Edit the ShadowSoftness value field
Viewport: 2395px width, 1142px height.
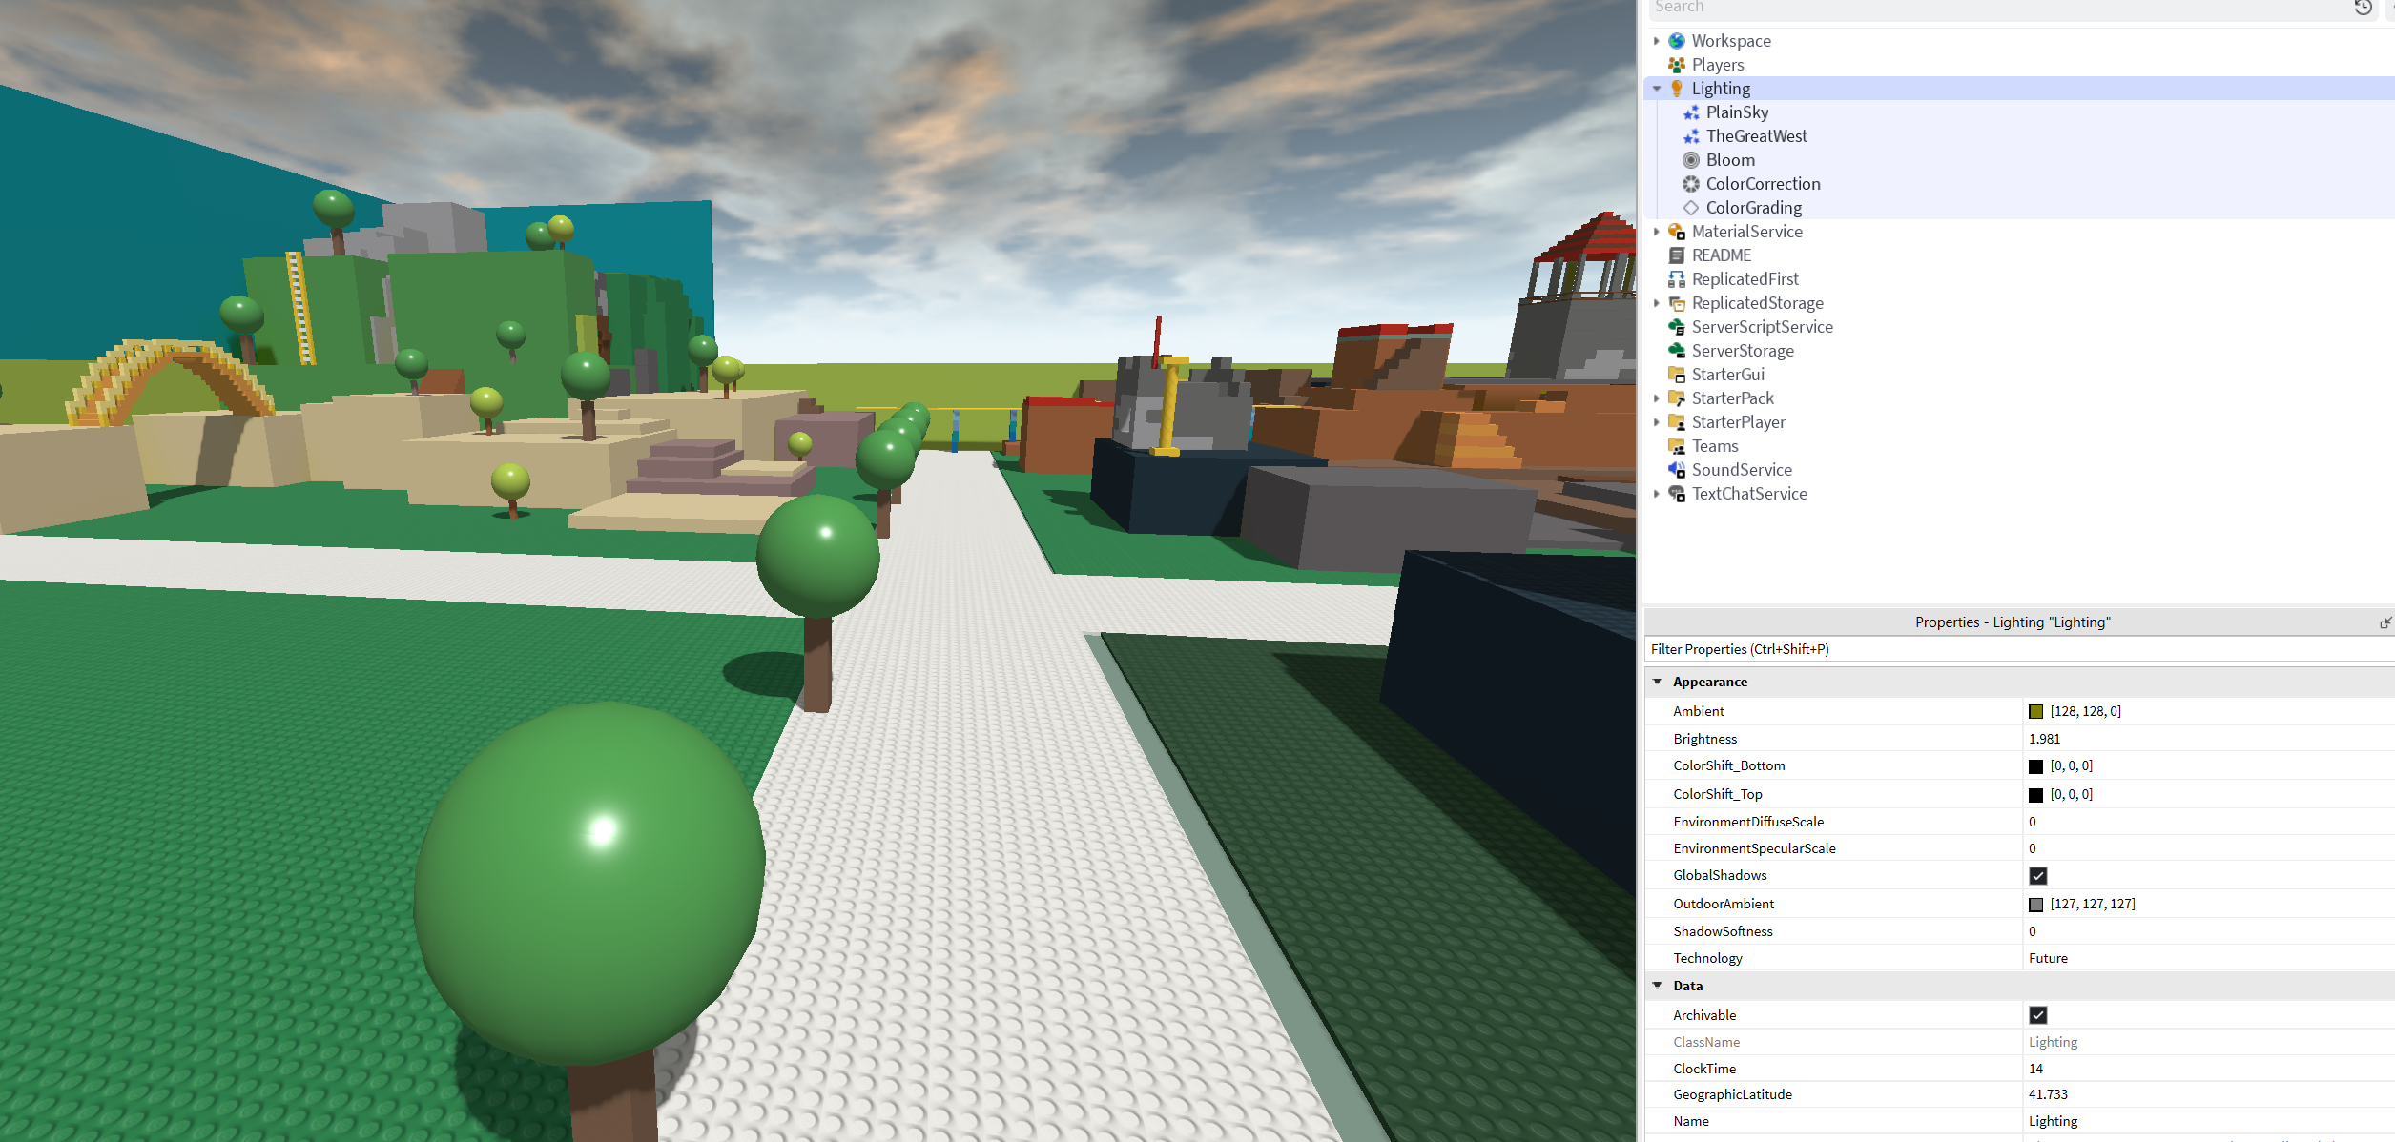[x=2209, y=931]
